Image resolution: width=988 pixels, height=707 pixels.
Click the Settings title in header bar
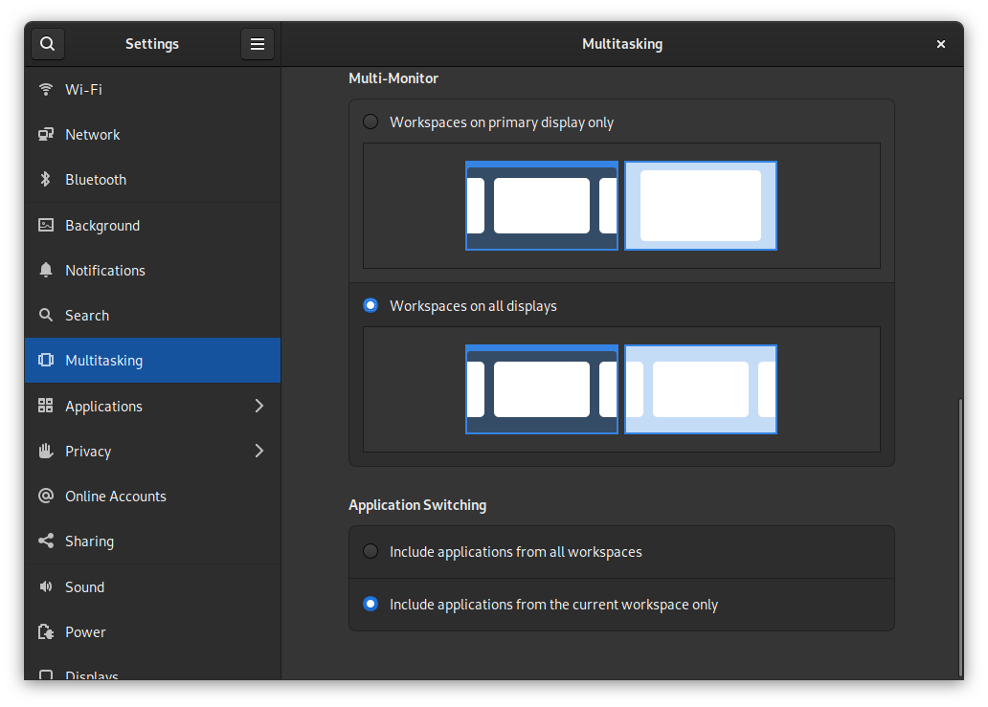point(152,44)
